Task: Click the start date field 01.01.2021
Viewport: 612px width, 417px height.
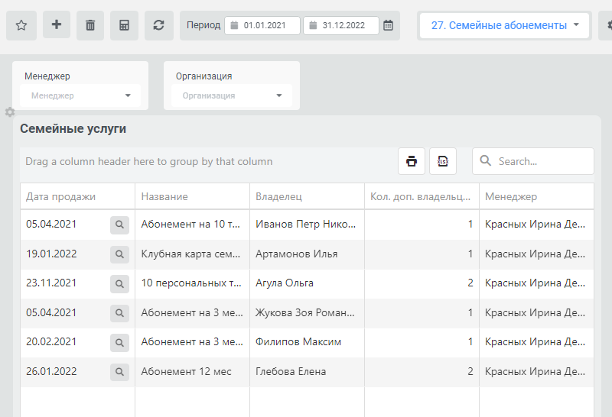Action: (x=262, y=25)
